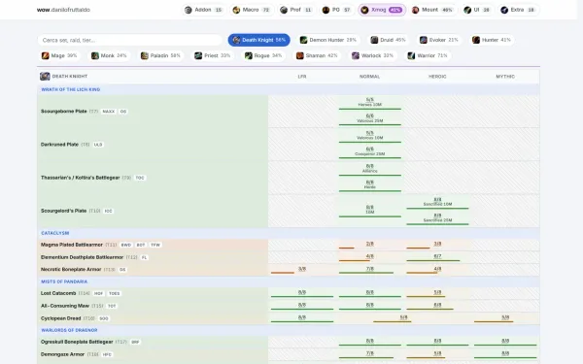The width and height of the screenshot is (583, 364).
Task: Select the Priest class icon
Action: 198,55
